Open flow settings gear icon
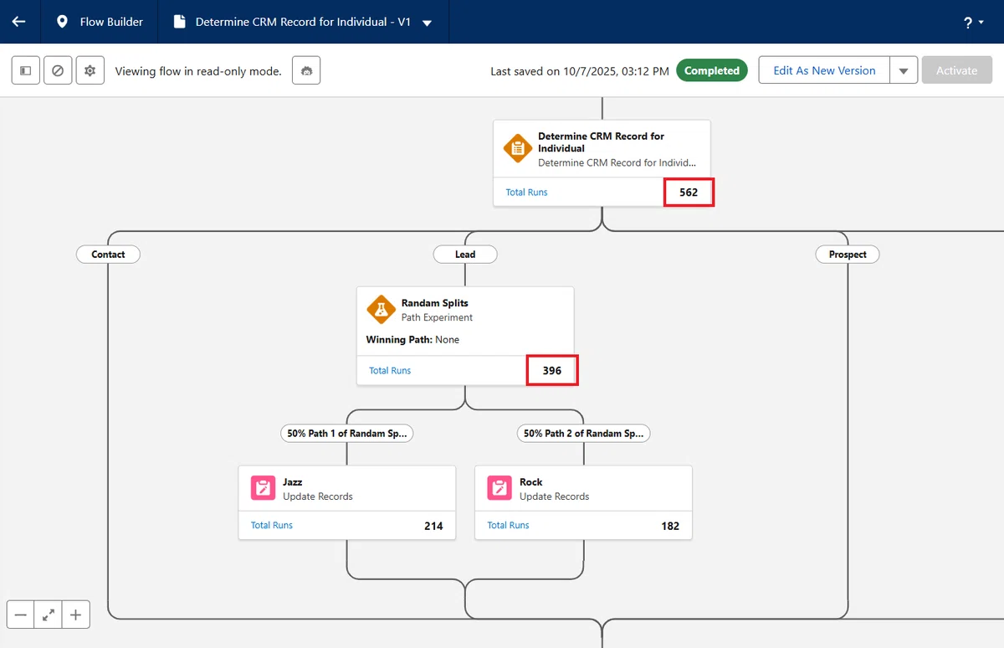This screenshot has width=1004, height=648. pyautogui.click(x=90, y=71)
